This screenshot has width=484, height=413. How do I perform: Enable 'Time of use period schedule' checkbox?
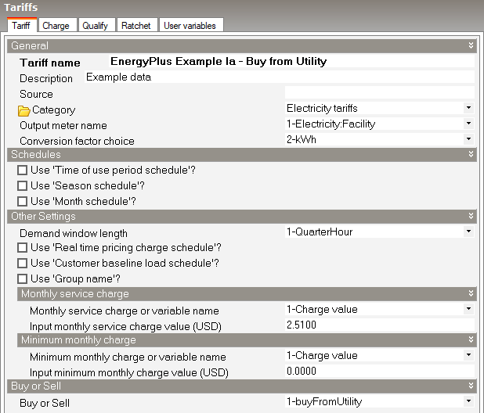(x=22, y=171)
